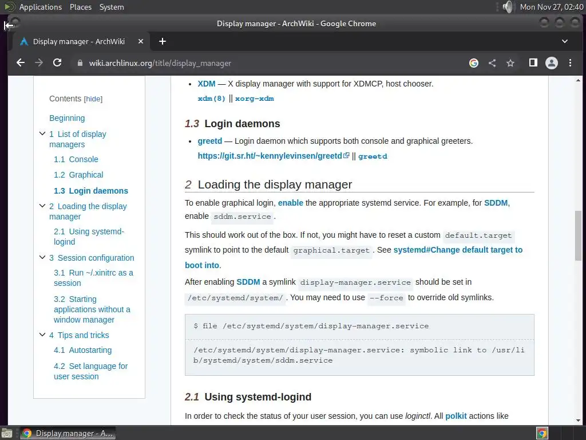Click '2 Loading the display manager' heading

(x=268, y=184)
